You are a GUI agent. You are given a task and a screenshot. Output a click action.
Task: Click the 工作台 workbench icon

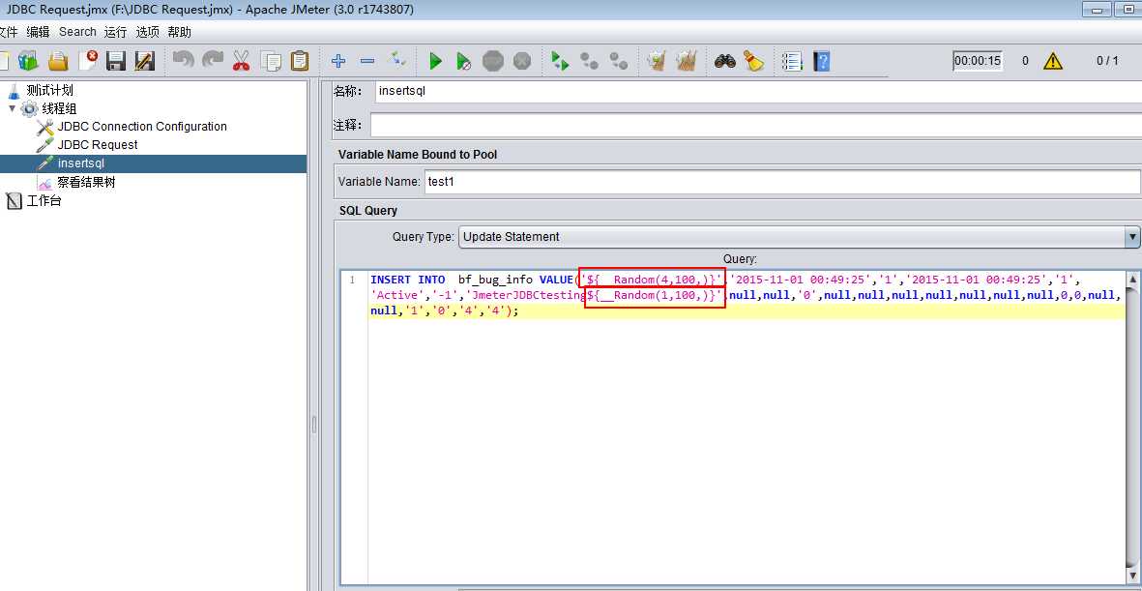[14, 201]
